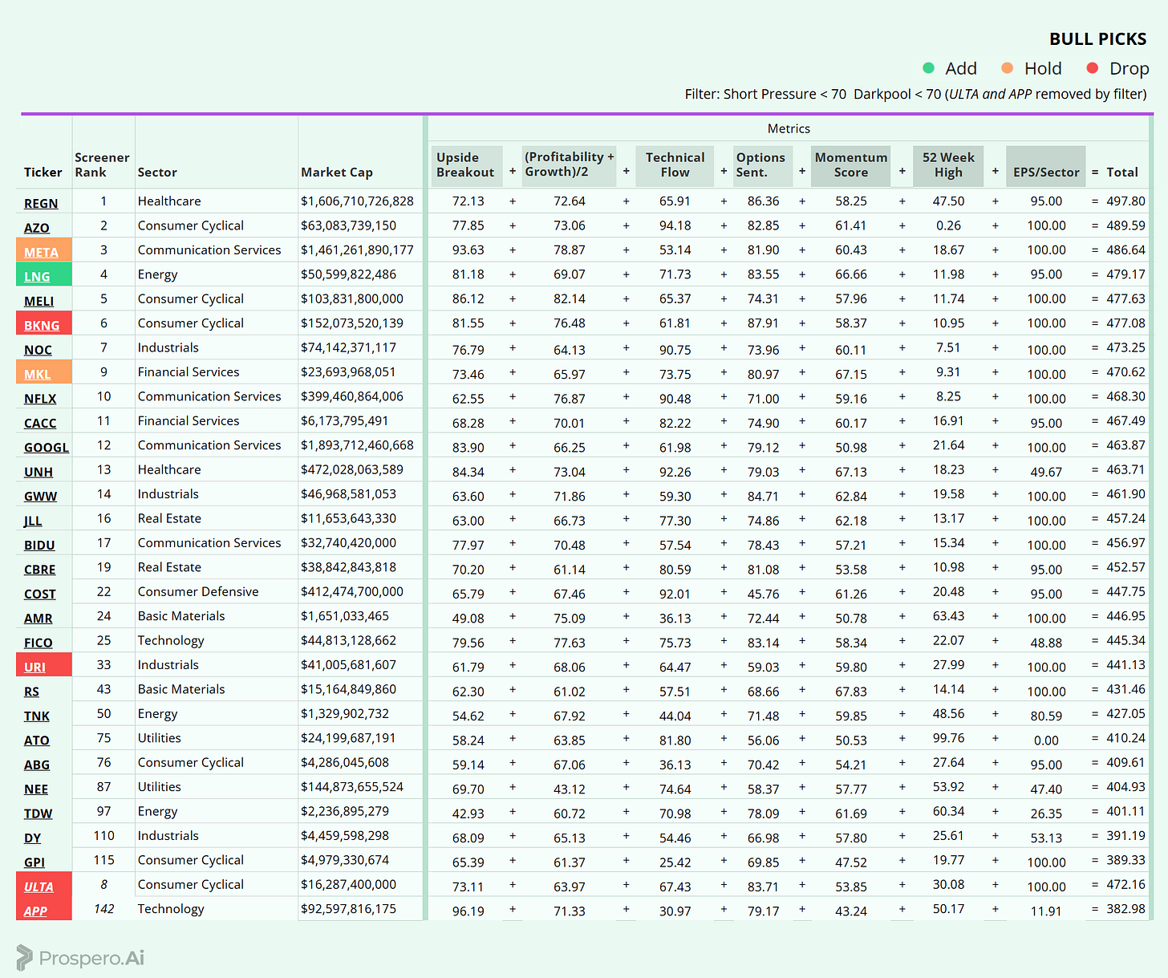This screenshot has height=978, width=1168.
Task: Open the GOOGL ticker link
Action: pos(47,447)
